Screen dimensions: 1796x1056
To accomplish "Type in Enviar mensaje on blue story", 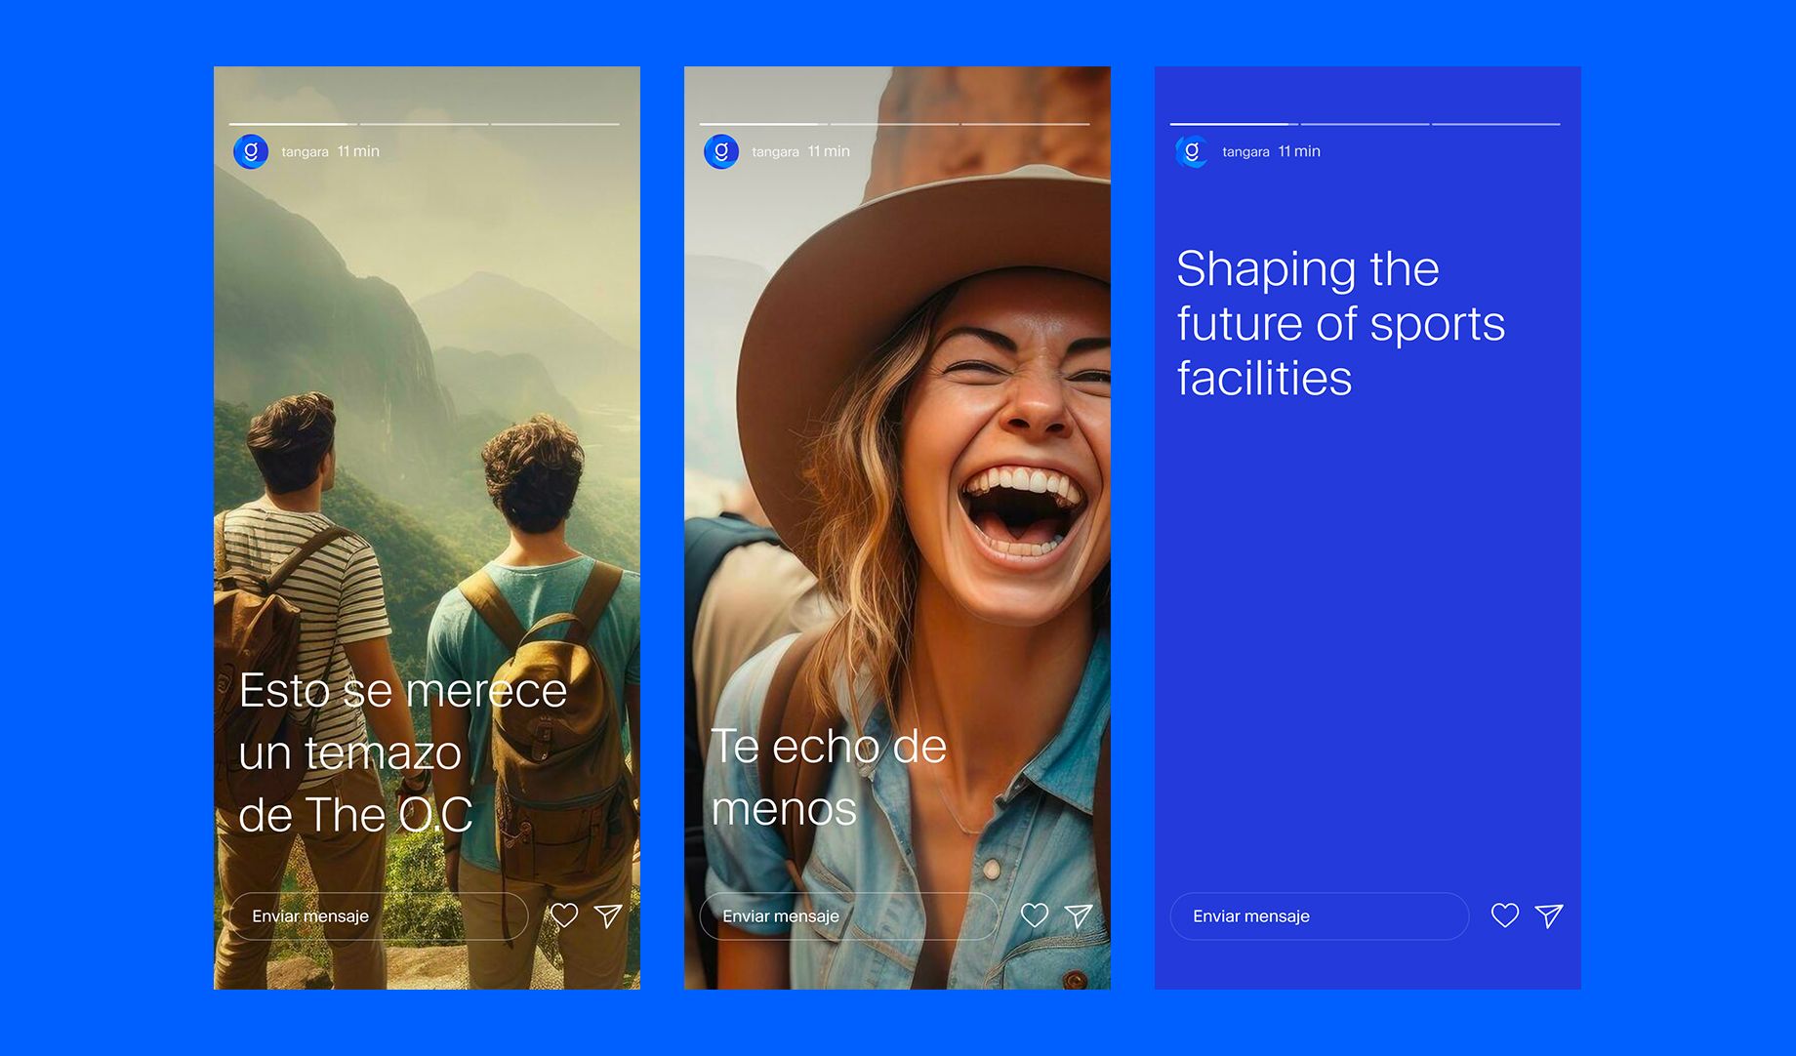I will click(1320, 916).
